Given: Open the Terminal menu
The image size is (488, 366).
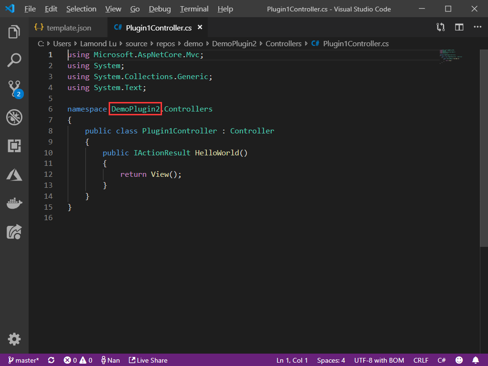Looking at the screenshot, I should [194, 9].
